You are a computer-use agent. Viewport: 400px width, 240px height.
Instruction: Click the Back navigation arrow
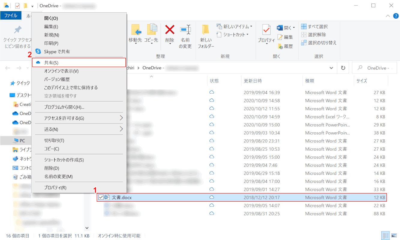point(8,68)
